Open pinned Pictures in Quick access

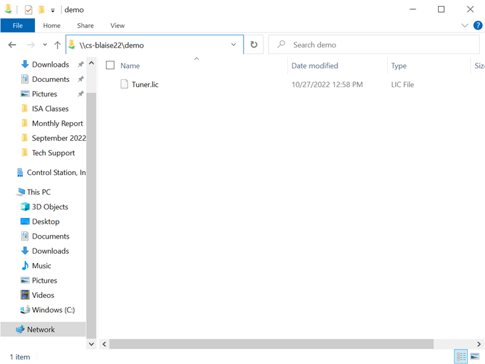point(44,94)
